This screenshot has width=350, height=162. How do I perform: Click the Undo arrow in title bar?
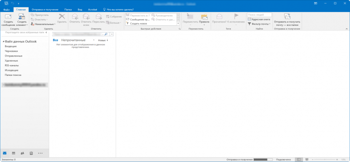click(12, 3)
